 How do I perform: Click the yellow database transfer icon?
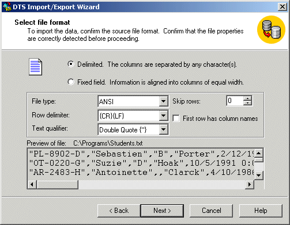(271, 29)
